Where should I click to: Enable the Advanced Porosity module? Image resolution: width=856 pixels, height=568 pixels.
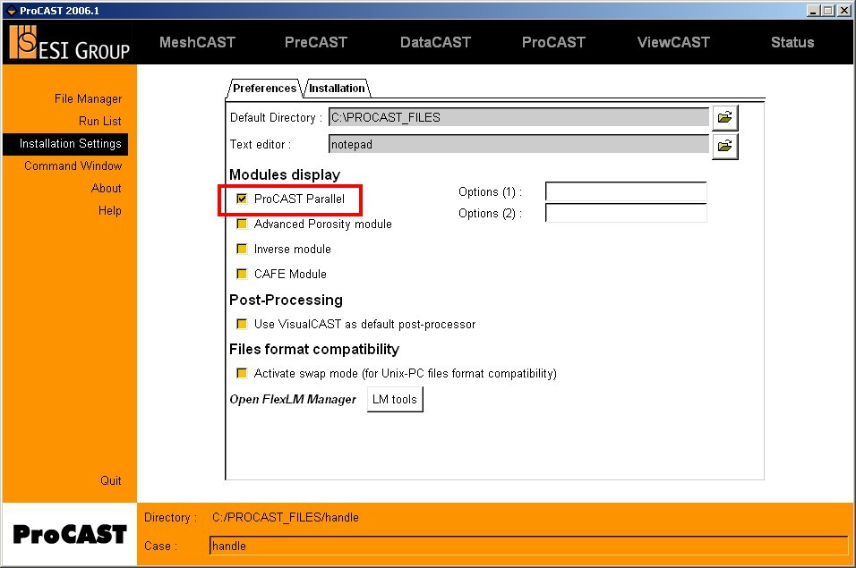(x=242, y=224)
